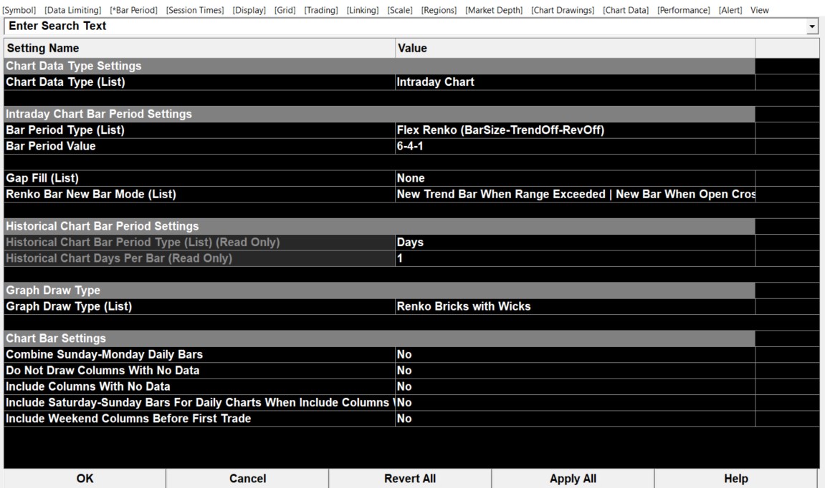Screen dimensions: 825x488
Task: Toggle Include Columns With No Data value No
Action: tap(575, 386)
